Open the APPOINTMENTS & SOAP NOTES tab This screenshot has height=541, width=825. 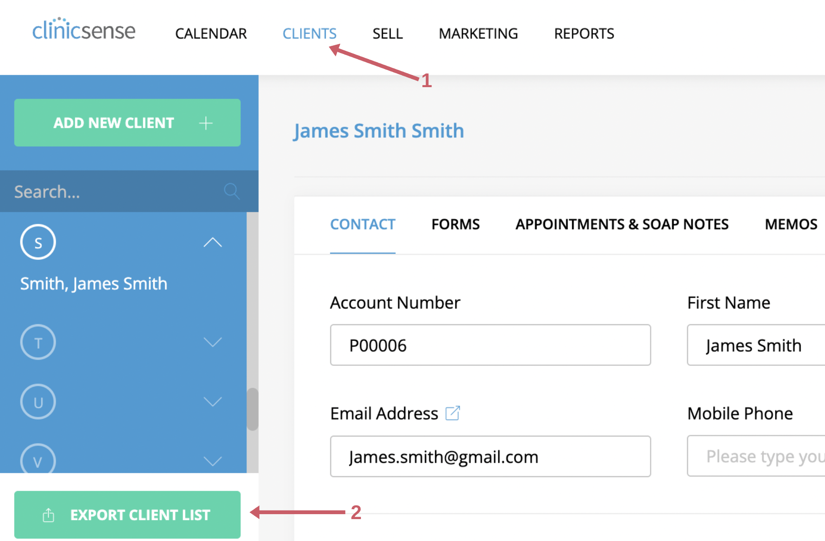[x=622, y=224]
